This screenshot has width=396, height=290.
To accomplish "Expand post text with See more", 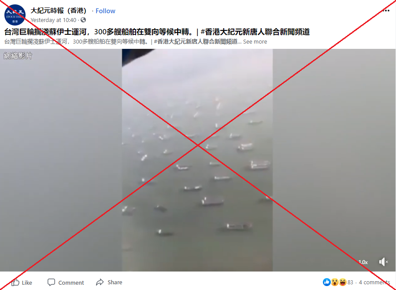I will [x=255, y=42].
